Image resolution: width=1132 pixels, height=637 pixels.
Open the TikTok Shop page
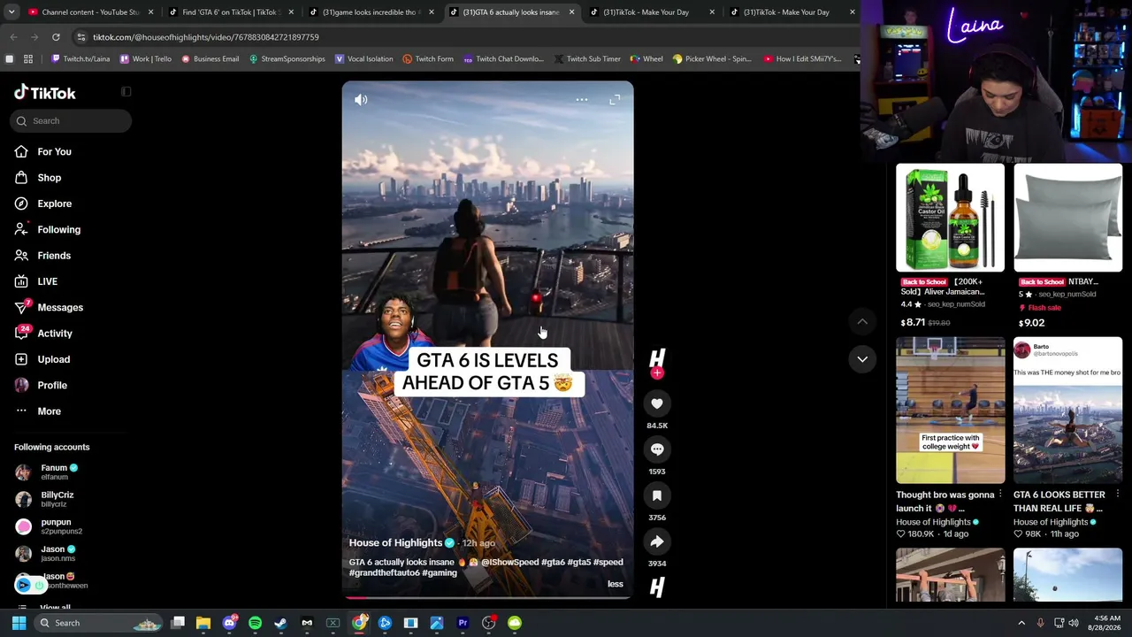pos(49,178)
